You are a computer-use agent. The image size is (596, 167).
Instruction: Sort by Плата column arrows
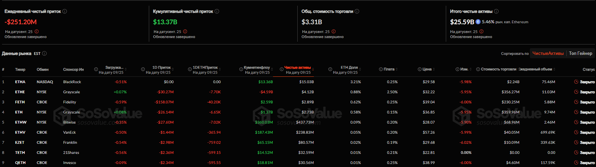pyautogui.click(x=397, y=69)
